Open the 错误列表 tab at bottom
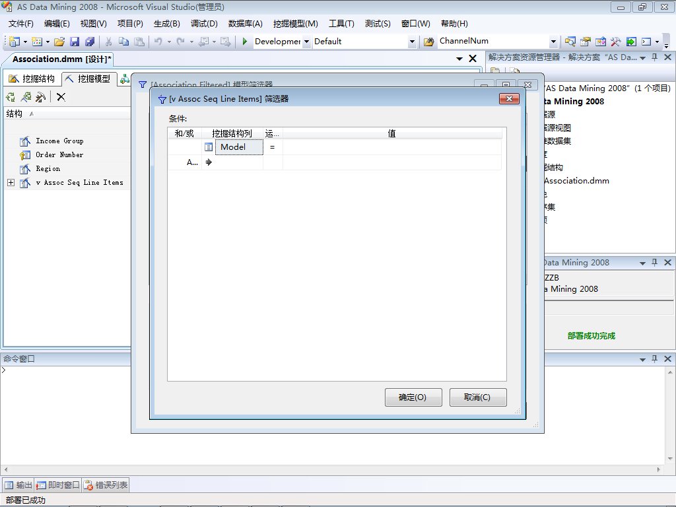Screen dimensions: 676x507 pyautogui.click(x=106, y=485)
